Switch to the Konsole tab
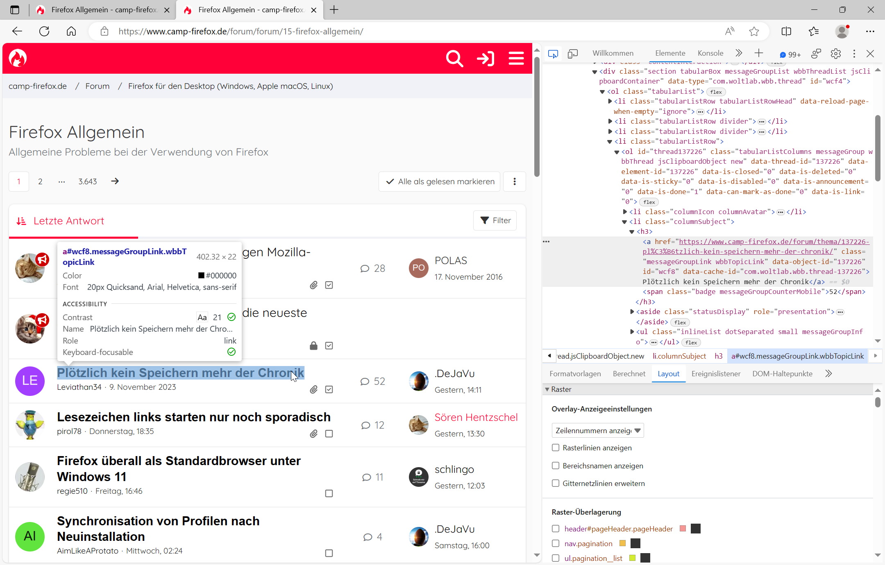Viewport: 885px width, 565px height. pyautogui.click(x=710, y=53)
